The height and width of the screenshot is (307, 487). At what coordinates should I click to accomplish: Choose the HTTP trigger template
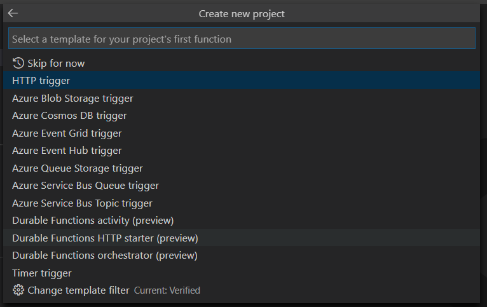coord(41,81)
